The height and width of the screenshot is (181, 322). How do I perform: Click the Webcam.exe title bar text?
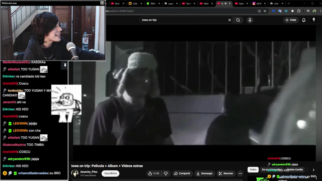click(9, 3)
